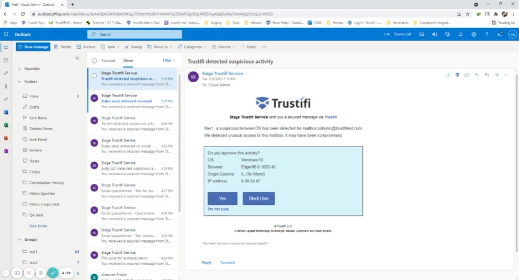
Task: Click the Block User button
Action: pos(259,198)
